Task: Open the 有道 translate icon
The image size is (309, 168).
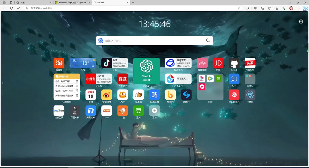Action: (123, 79)
